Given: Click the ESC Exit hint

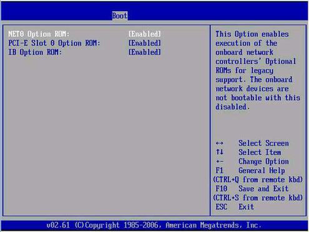Looking at the screenshot, I should (x=235, y=207).
